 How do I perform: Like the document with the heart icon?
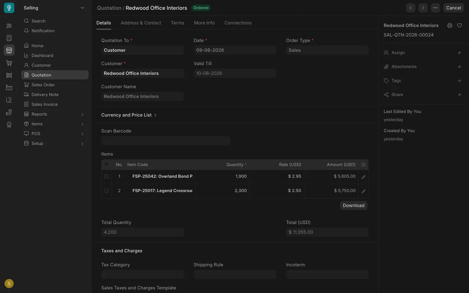point(459,26)
